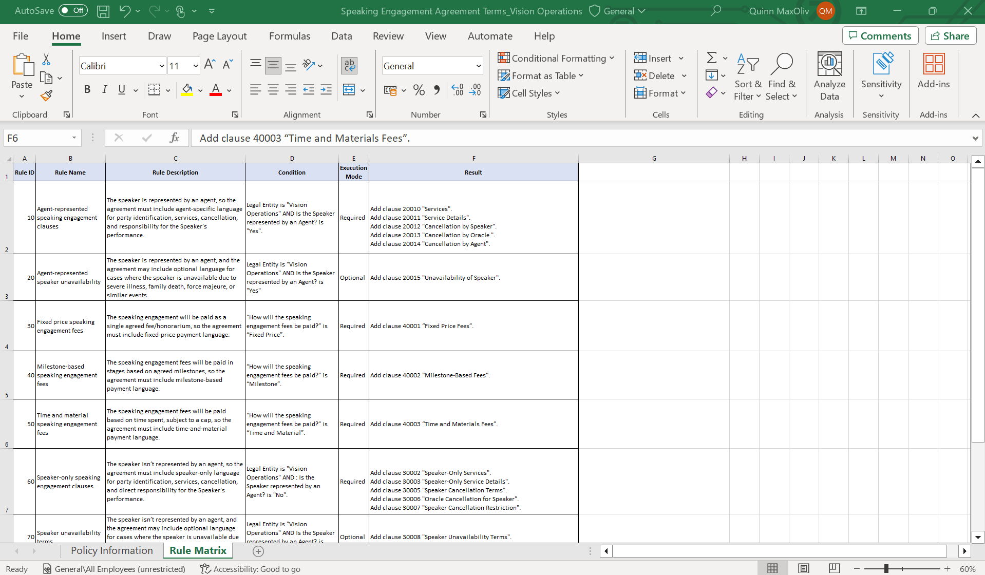Increase font size with the larger A icon

pyautogui.click(x=209, y=65)
